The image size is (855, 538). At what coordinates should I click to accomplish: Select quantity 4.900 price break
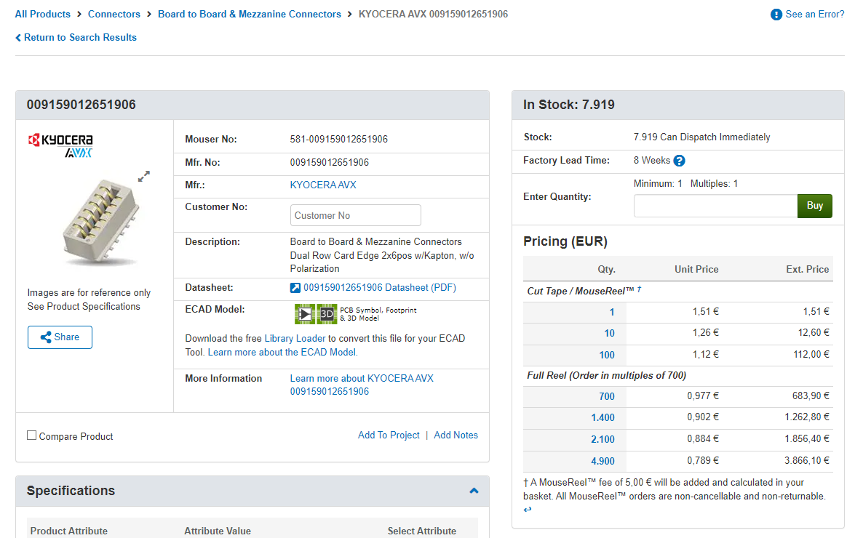coord(603,461)
